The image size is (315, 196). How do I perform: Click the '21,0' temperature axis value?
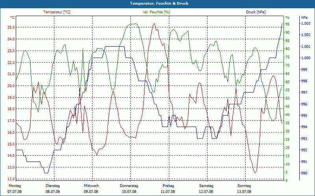tap(11, 74)
